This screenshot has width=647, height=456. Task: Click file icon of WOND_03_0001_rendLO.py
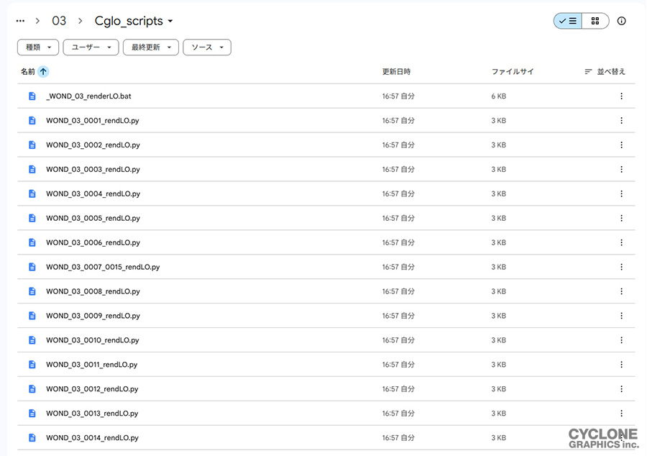point(32,121)
